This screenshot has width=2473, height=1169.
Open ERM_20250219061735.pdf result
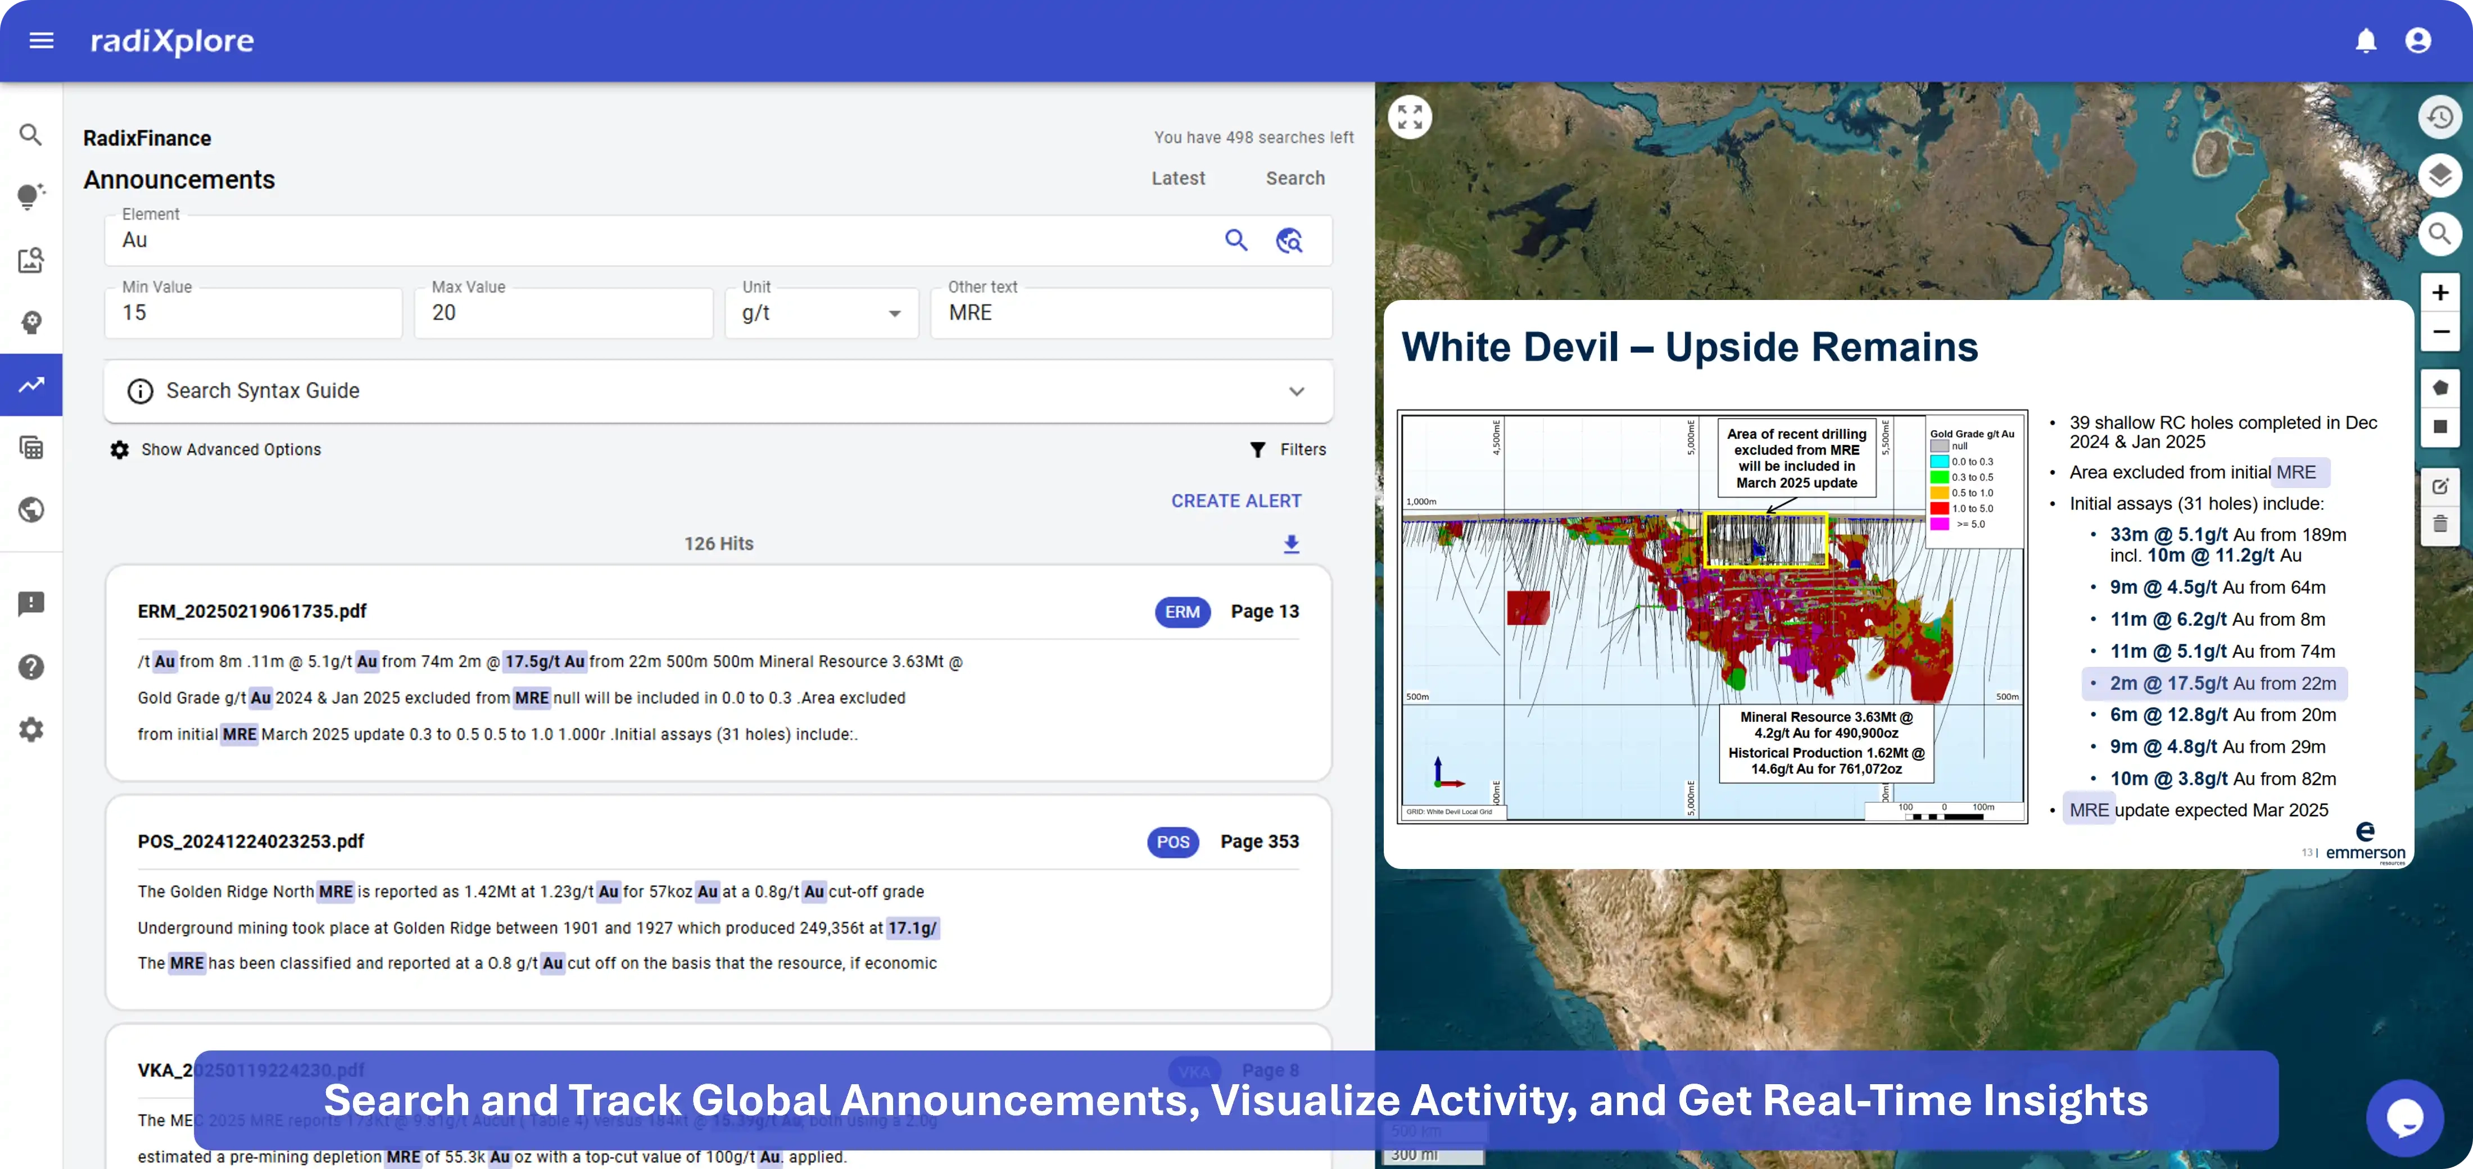252,611
